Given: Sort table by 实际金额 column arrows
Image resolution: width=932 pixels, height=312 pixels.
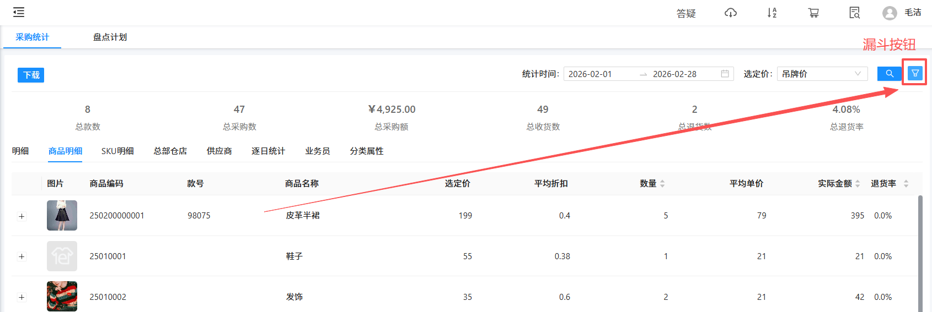Looking at the screenshot, I should [x=858, y=184].
